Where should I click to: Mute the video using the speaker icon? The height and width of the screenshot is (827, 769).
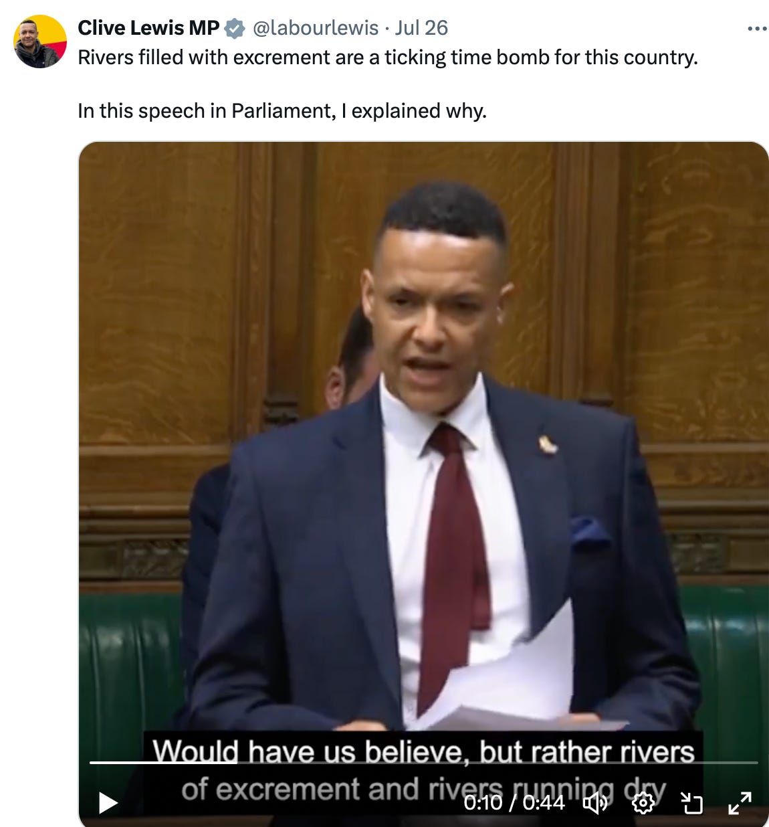[595, 802]
